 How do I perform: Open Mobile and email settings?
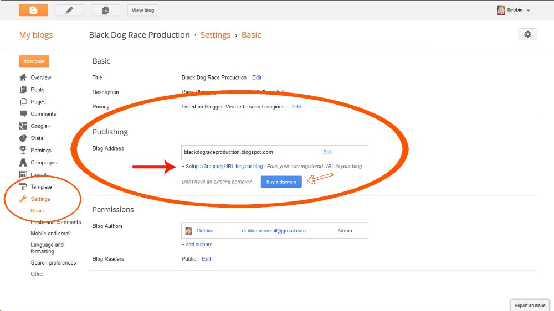click(50, 234)
